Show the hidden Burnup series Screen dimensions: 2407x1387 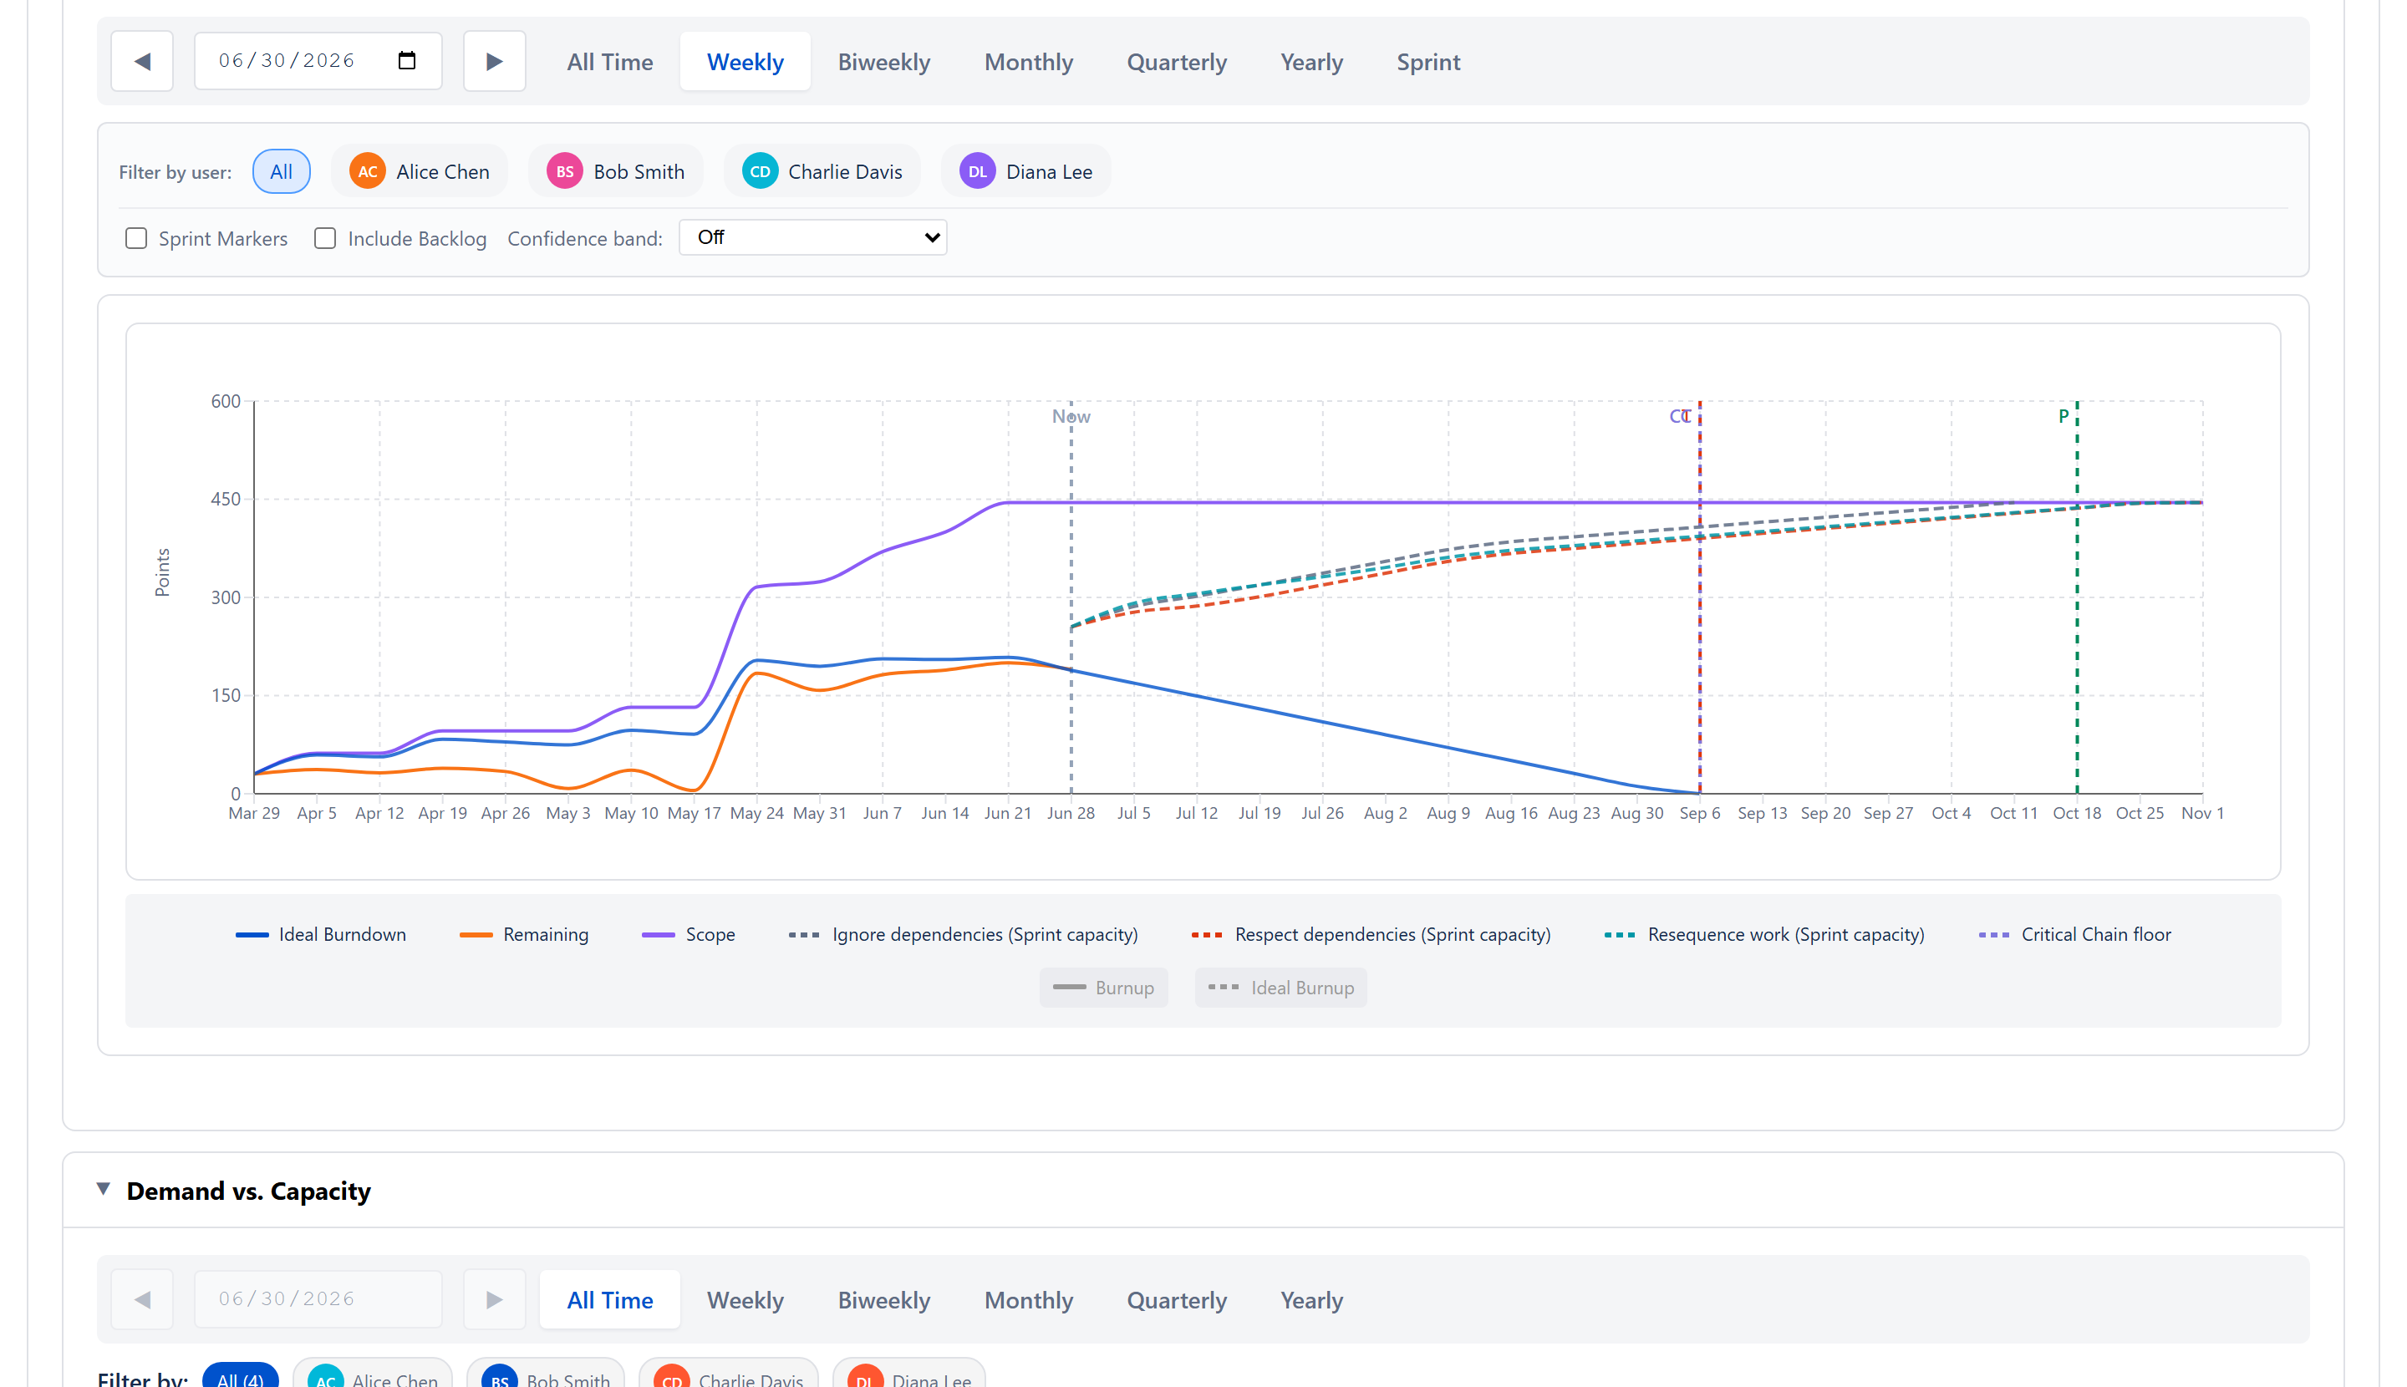[x=1103, y=988]
